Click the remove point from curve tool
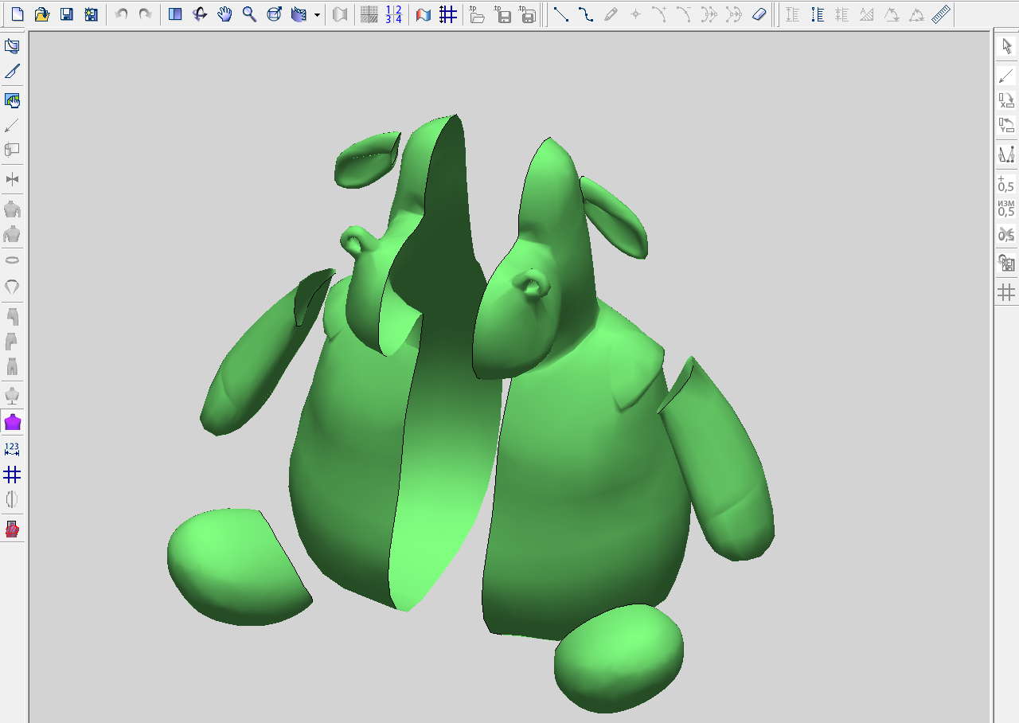The height and width of the screenshot is (723, 1019). (685, 14)
